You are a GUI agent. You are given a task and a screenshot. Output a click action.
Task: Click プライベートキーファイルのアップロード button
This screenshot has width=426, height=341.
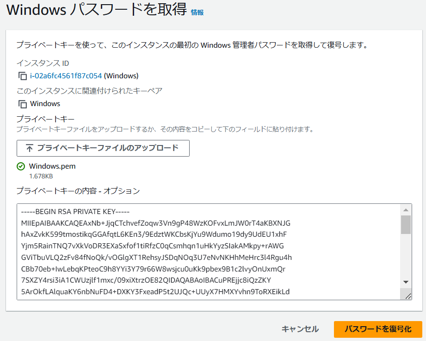103,148
